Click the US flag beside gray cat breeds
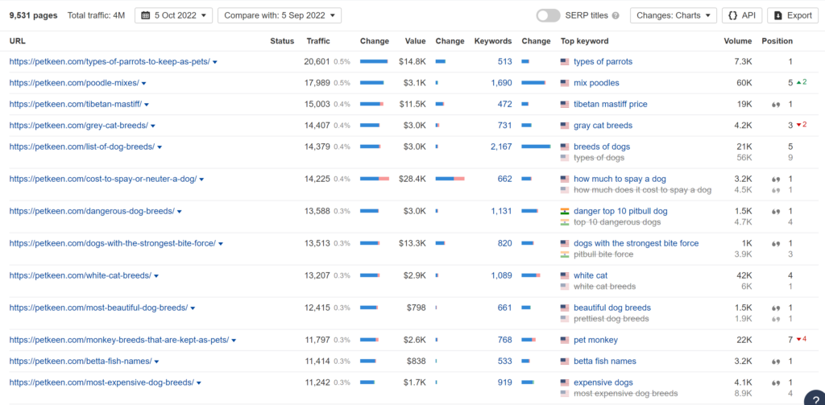 pos(565,125)
